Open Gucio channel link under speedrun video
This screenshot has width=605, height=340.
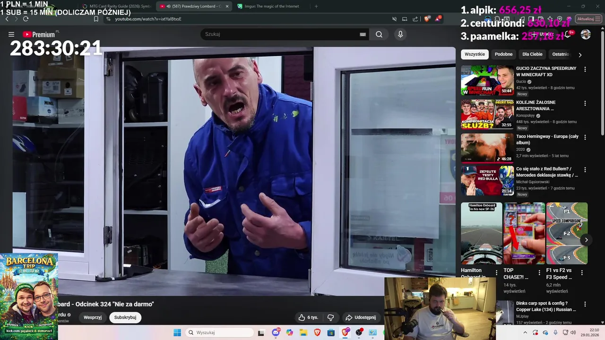pyautogui.click(x=521, y=82)
